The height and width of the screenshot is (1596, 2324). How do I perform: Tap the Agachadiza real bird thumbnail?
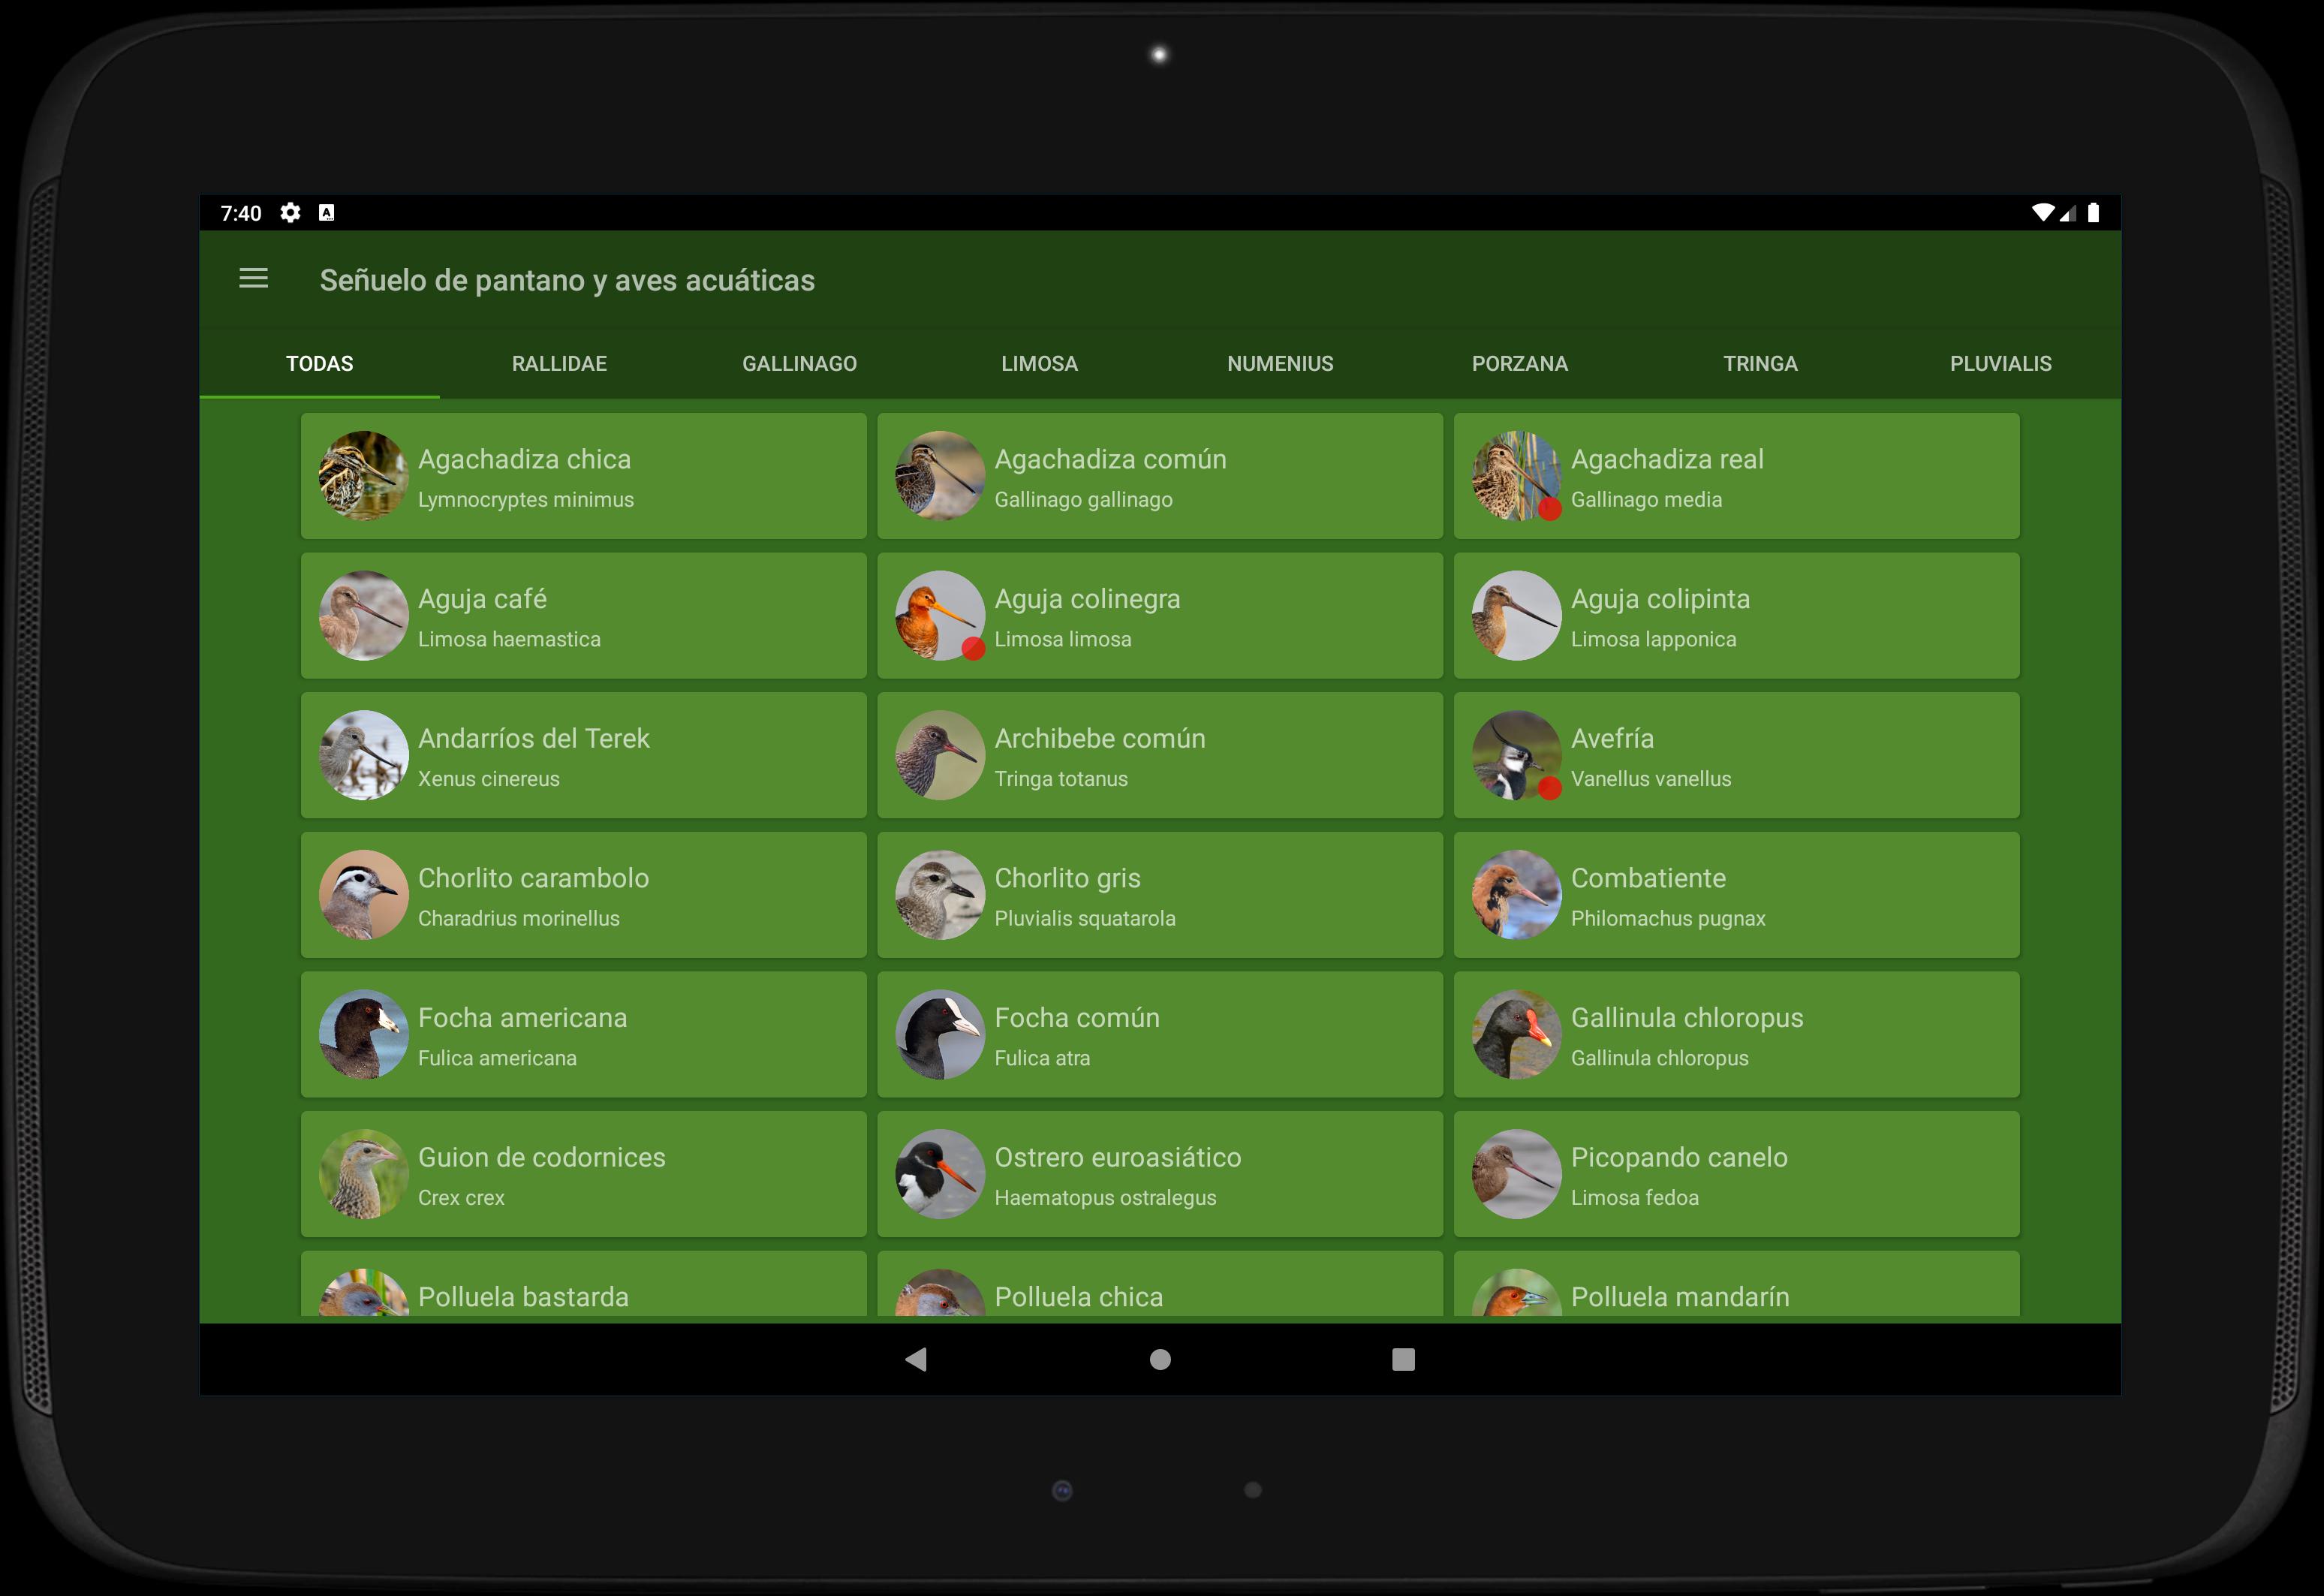(1517, 476)
